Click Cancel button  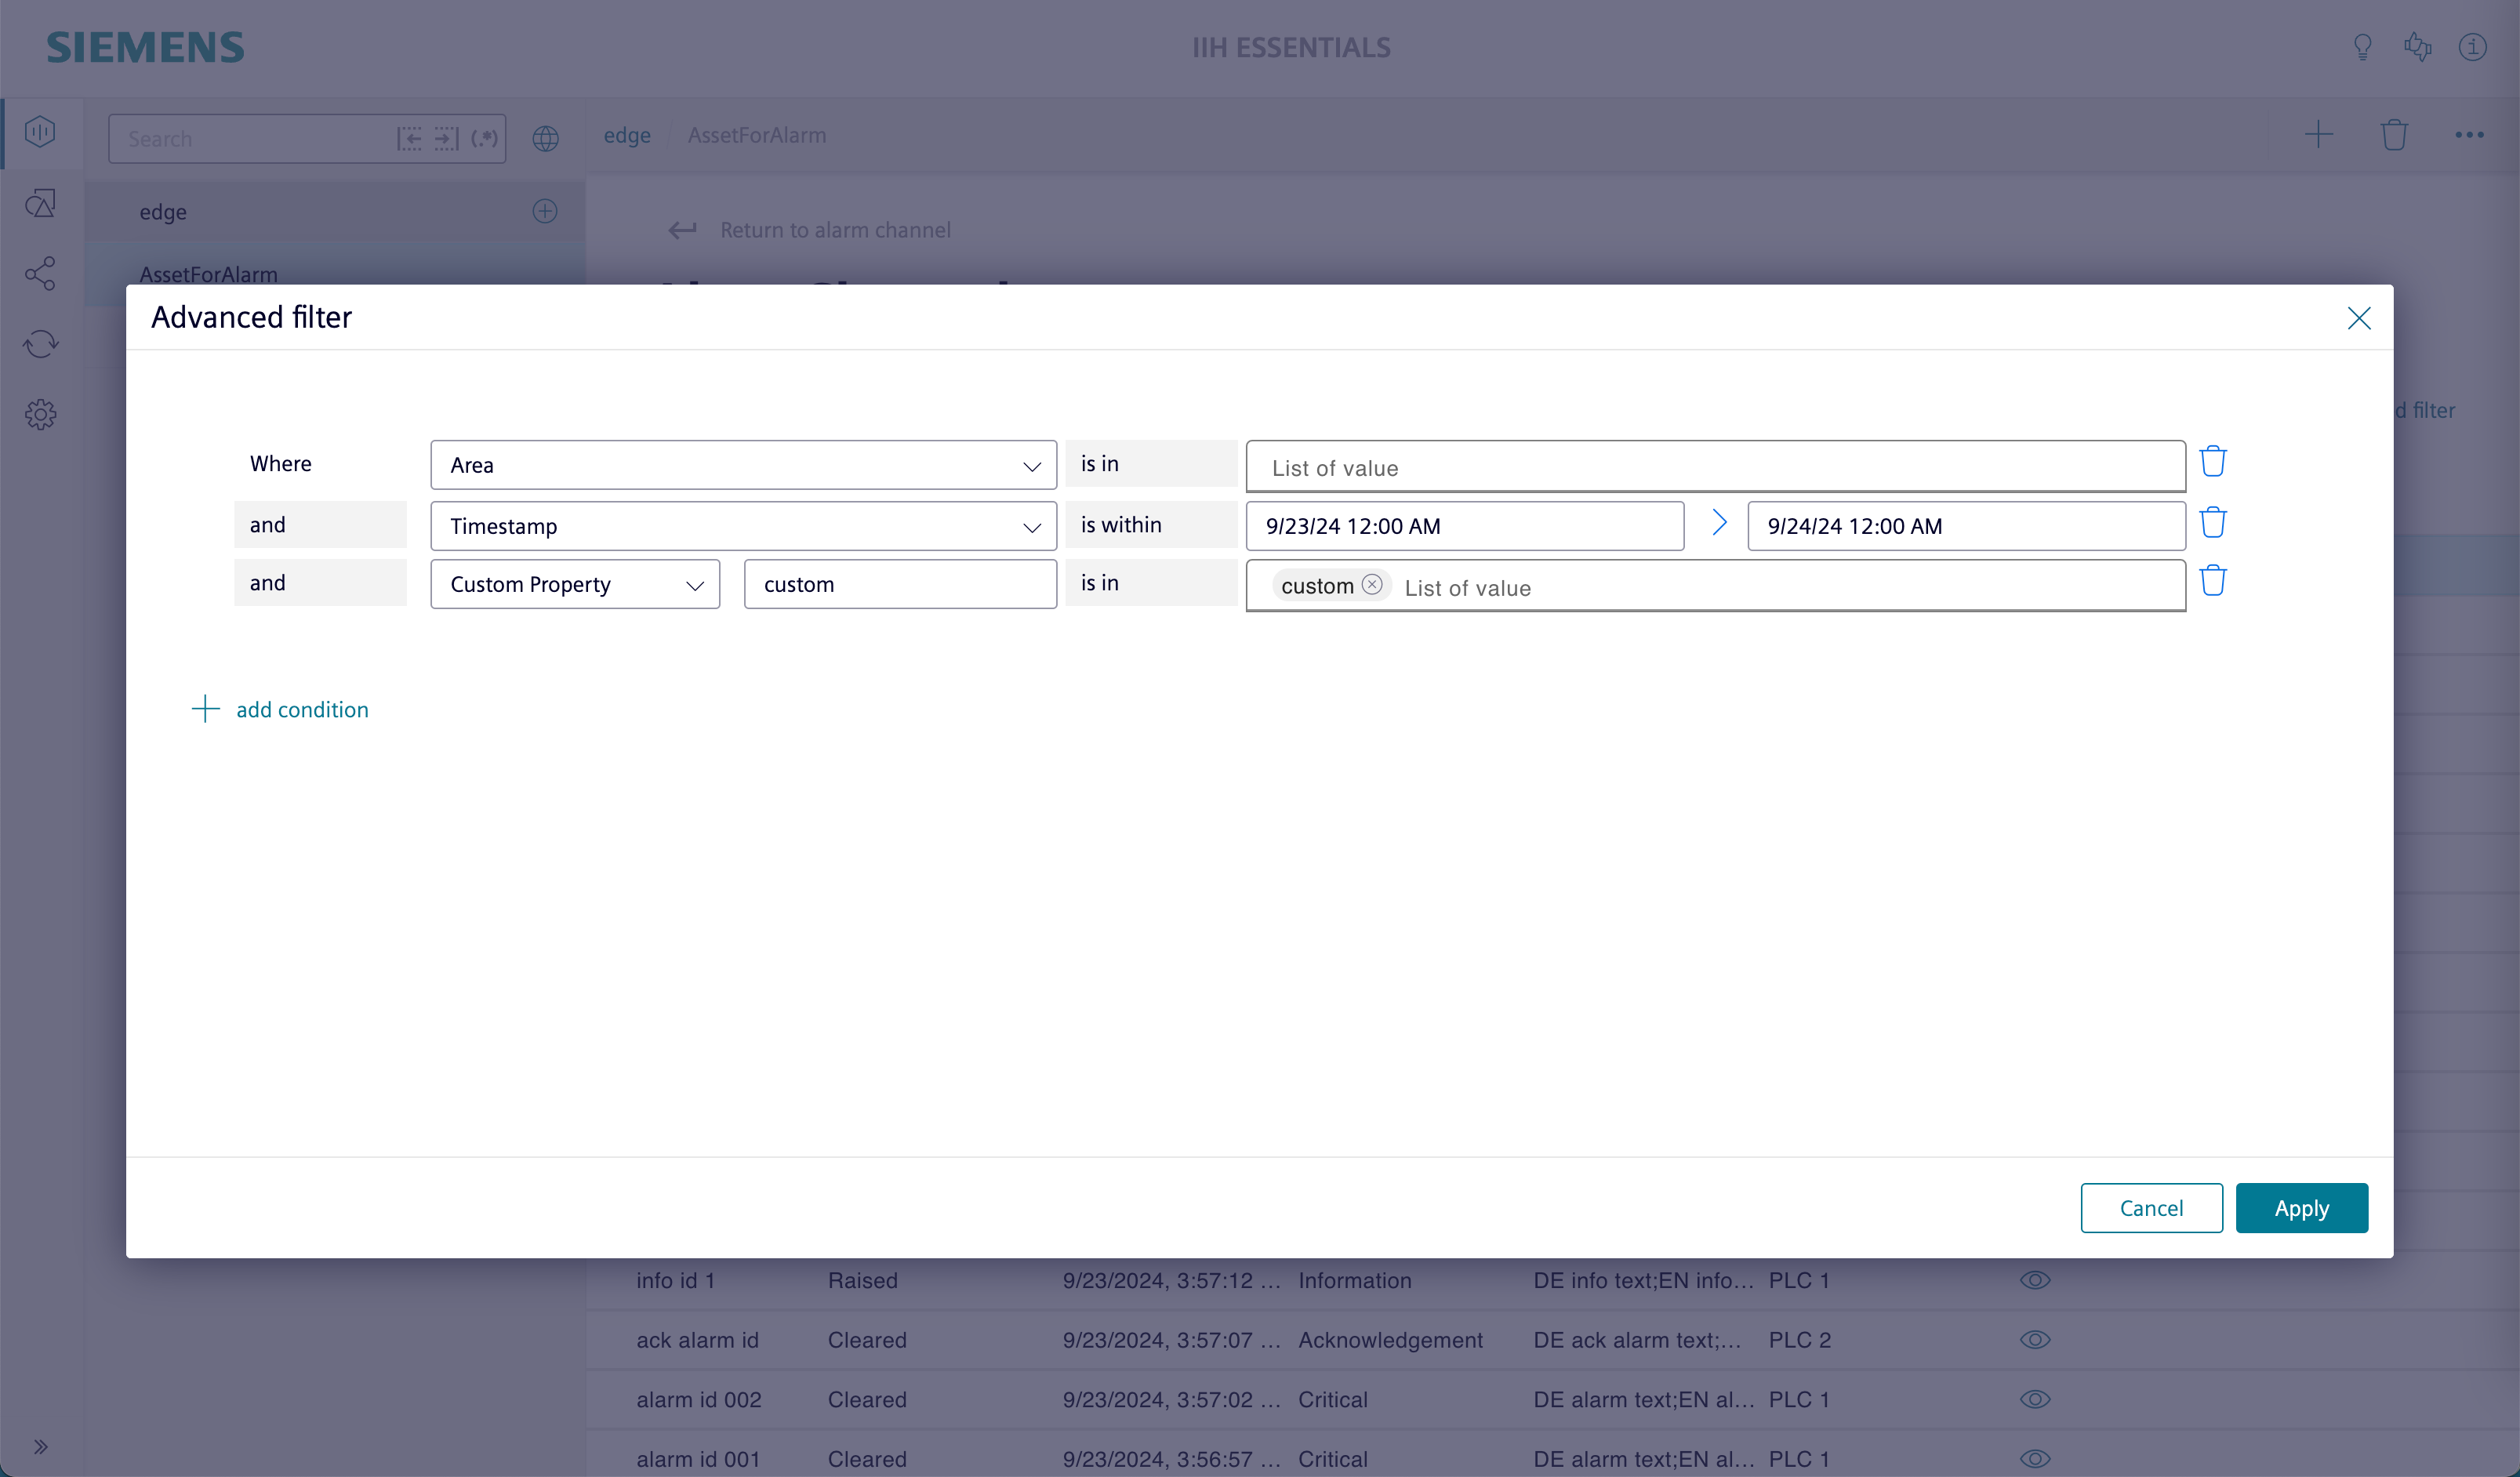pos(2151,1208)
